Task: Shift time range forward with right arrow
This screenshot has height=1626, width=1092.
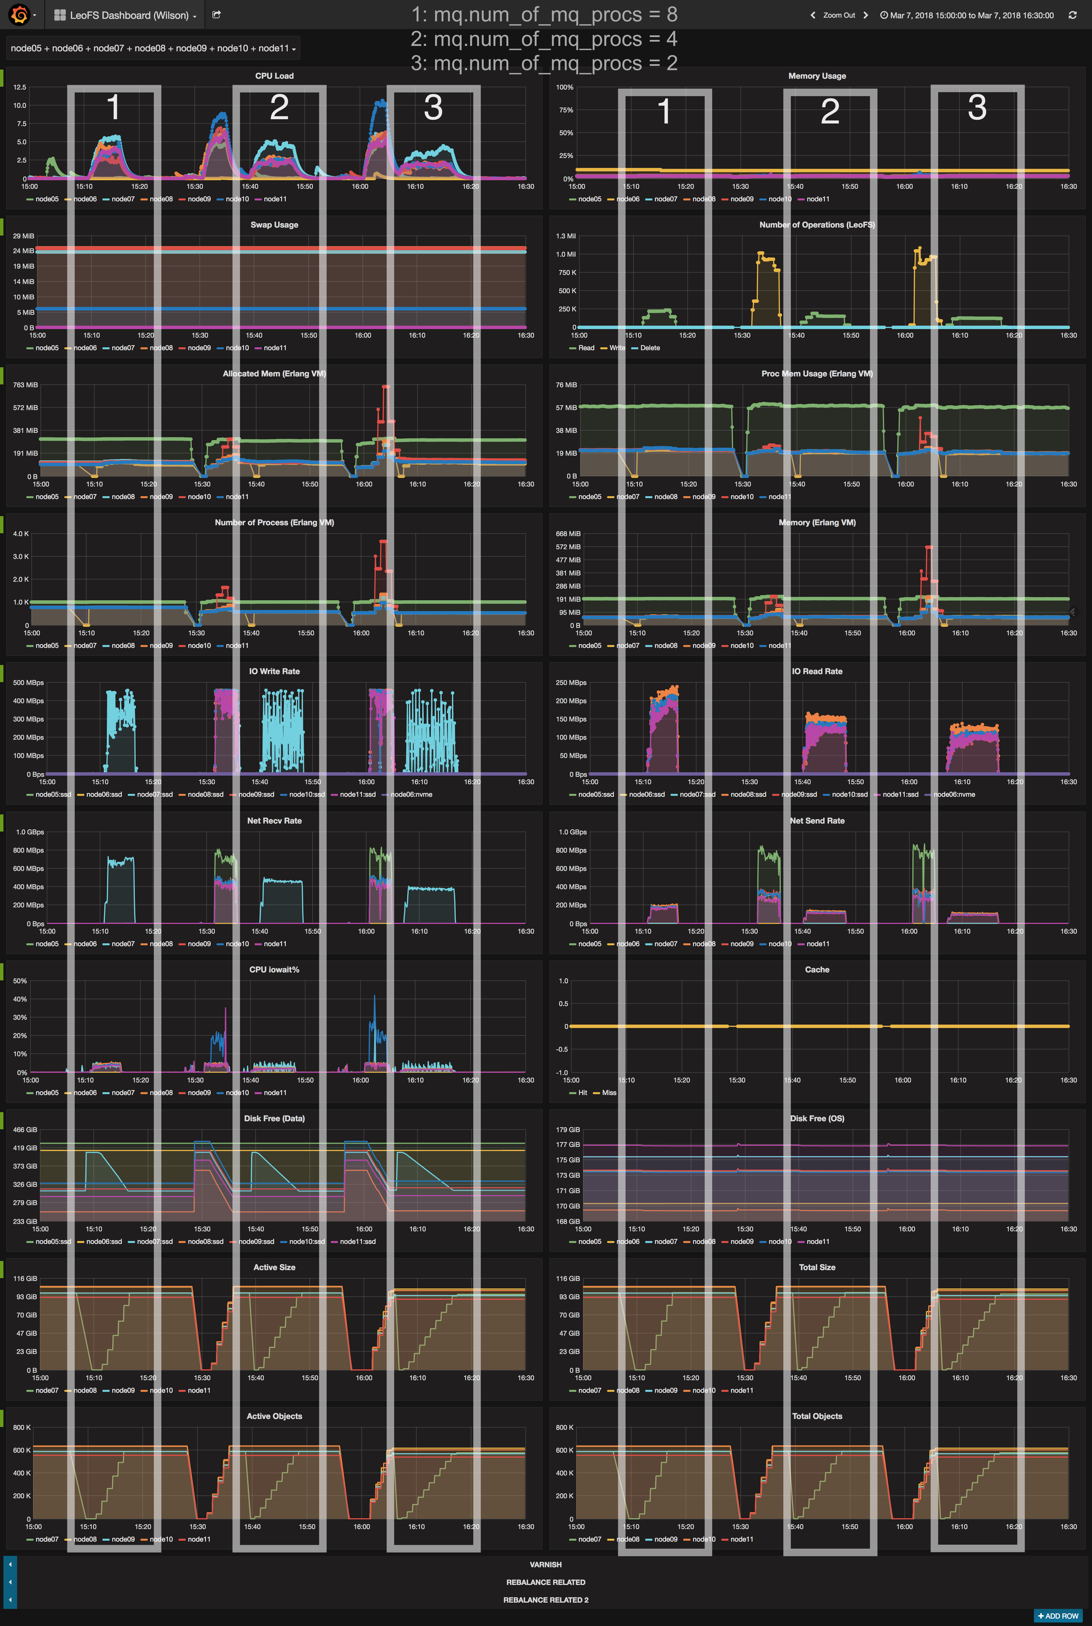Action: [x=866, y=15]
